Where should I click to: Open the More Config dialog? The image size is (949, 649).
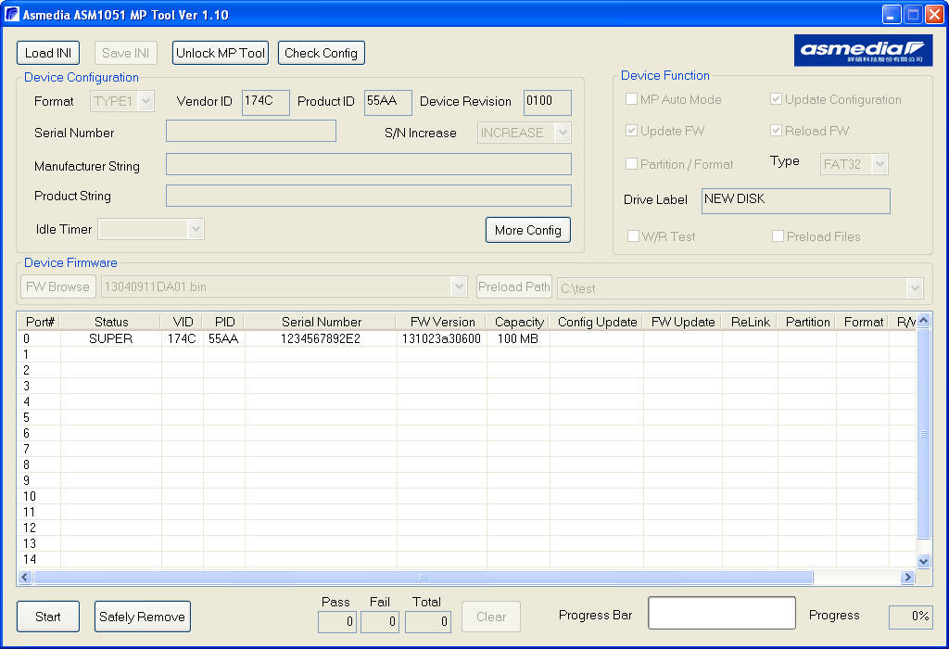527,230
